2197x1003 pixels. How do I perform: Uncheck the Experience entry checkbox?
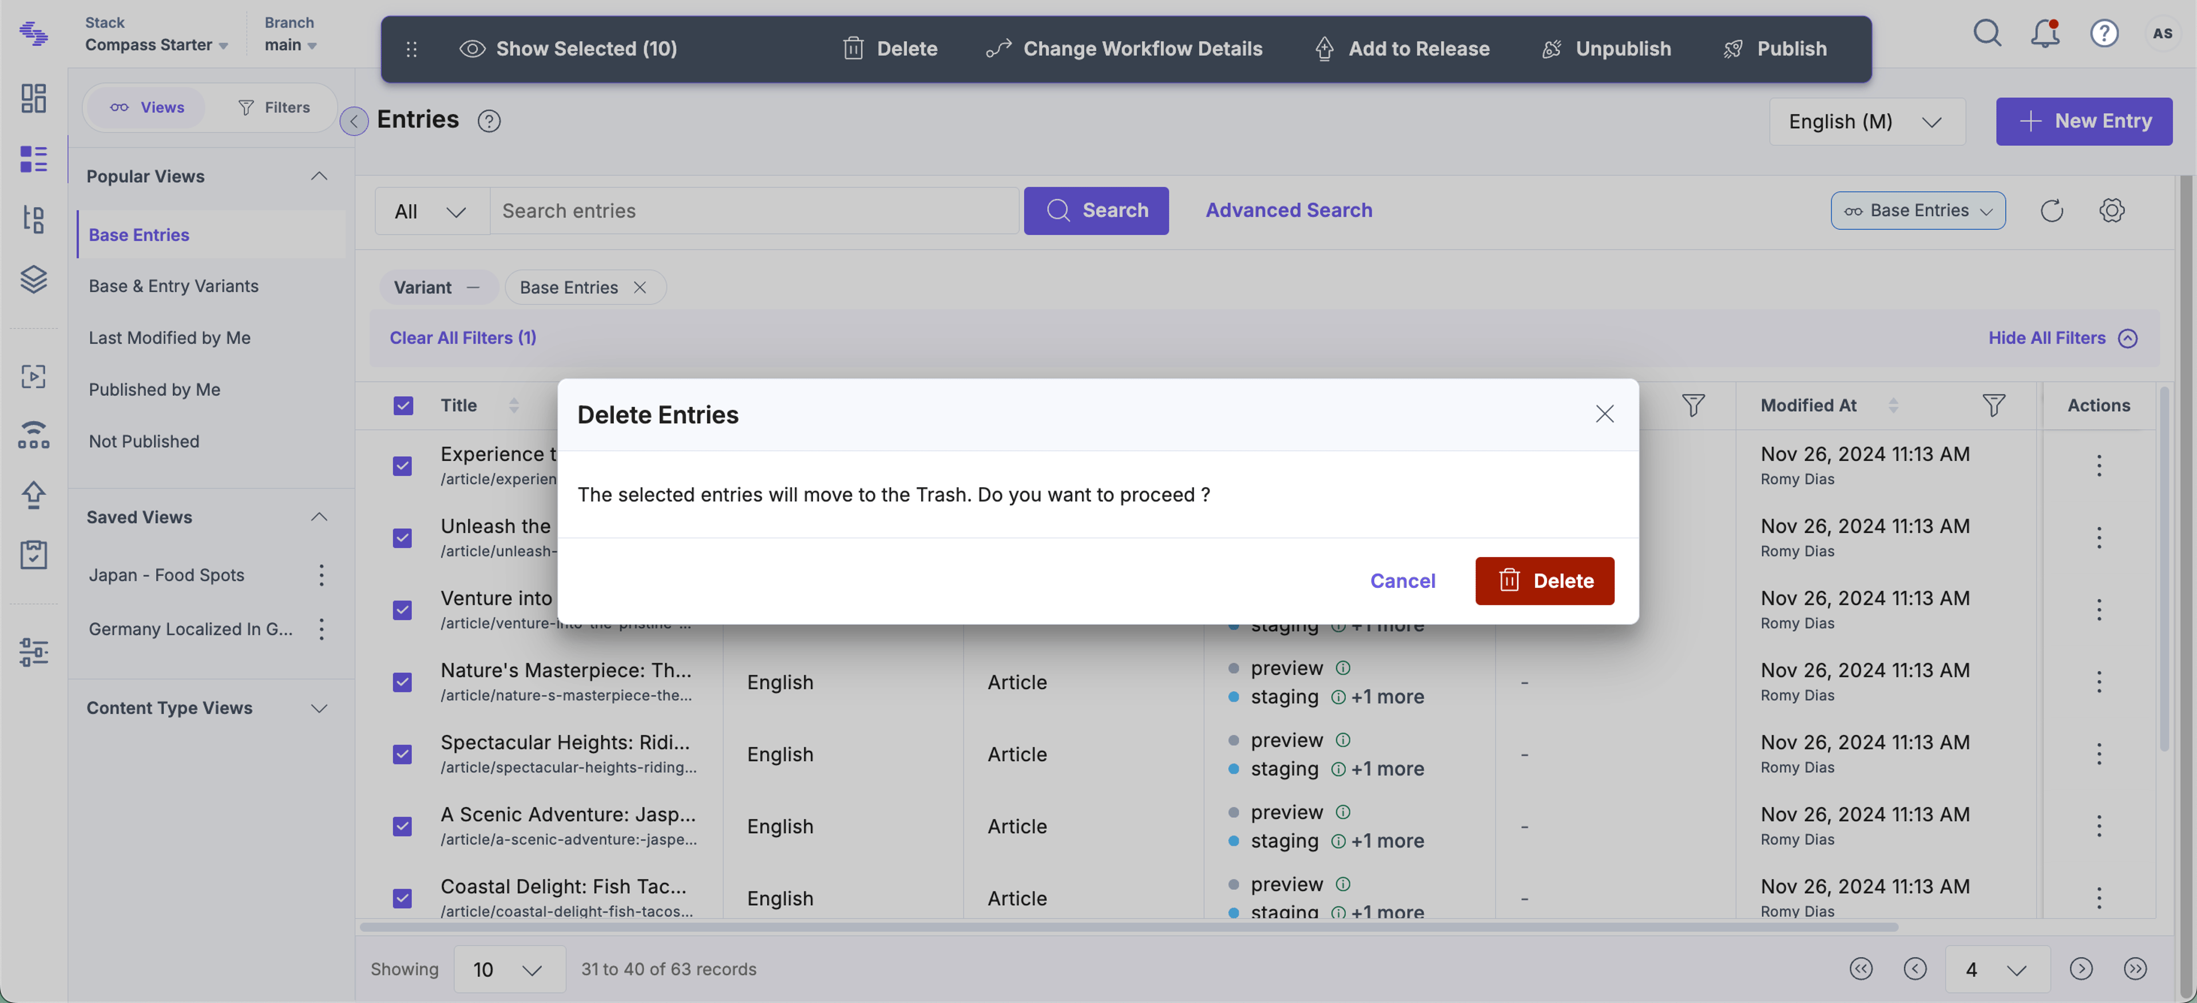coord(403,466)
